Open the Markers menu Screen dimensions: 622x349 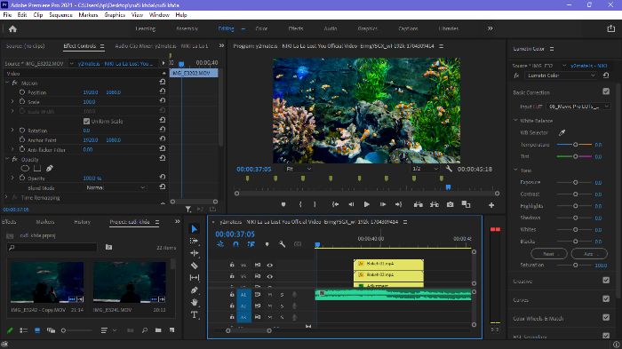pyautogui.click(x=88, y=15)
